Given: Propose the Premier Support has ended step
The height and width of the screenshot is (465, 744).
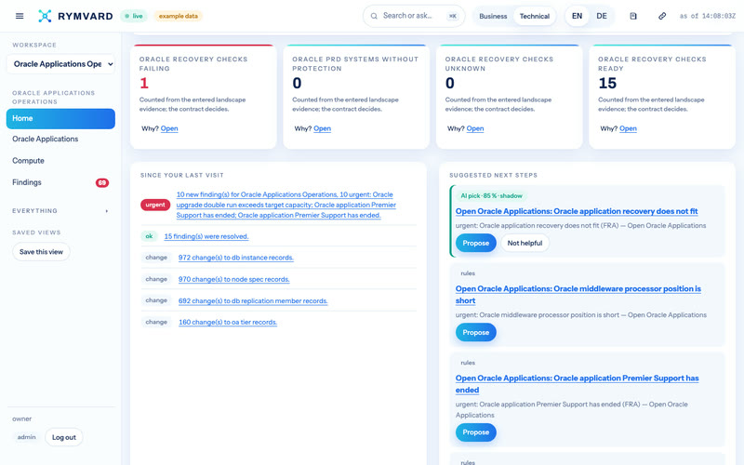Looking at the screenshot, I should (x=476, y=432).
